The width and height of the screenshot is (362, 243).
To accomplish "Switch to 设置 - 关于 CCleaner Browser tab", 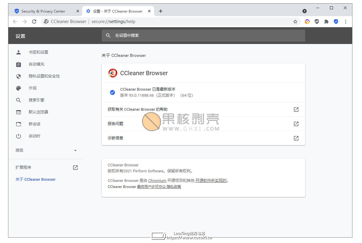I will point(118,11).
